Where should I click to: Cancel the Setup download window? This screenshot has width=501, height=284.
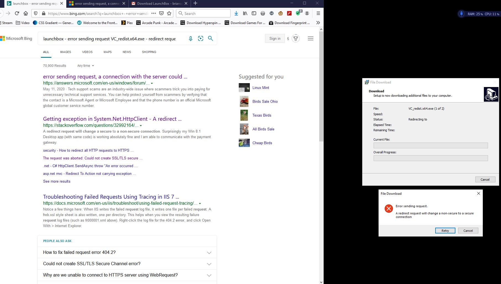tap(485, 180)
